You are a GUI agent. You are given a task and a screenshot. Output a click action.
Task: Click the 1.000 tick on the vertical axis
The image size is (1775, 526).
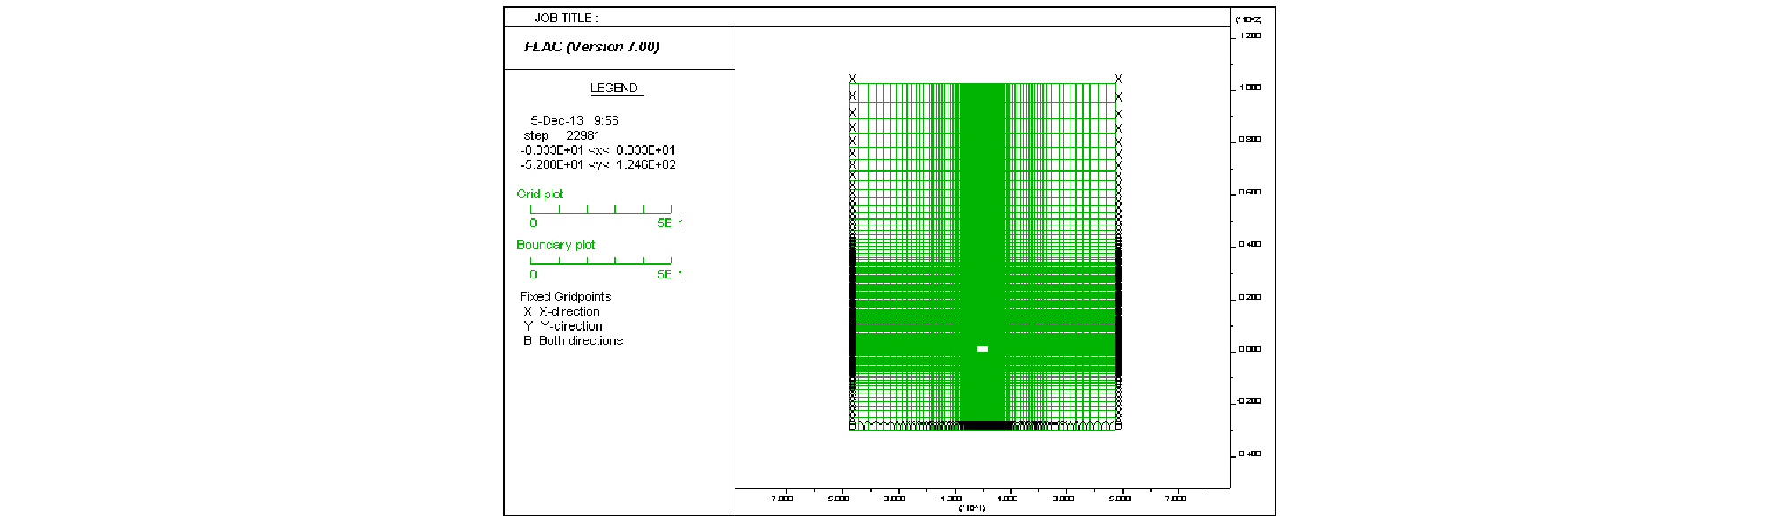(1249, 88)
